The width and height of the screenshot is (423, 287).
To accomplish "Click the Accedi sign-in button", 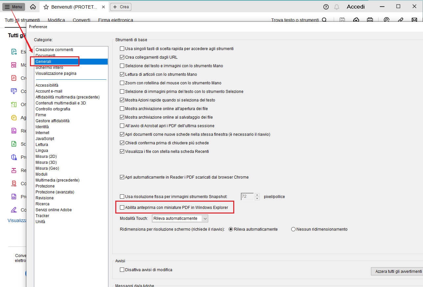I will click(x=356, y=7).
